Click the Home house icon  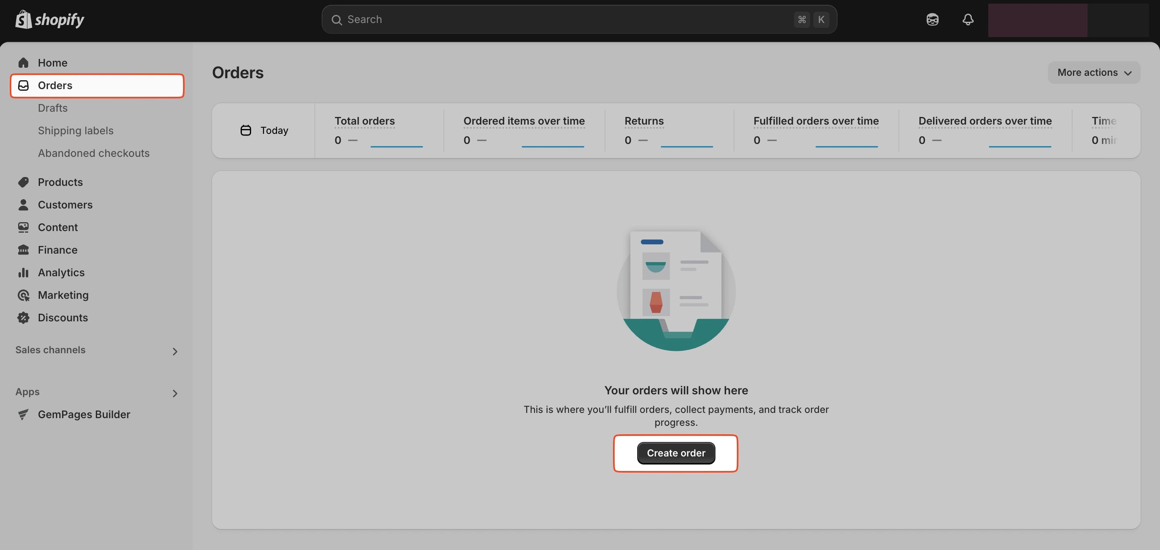23,62
